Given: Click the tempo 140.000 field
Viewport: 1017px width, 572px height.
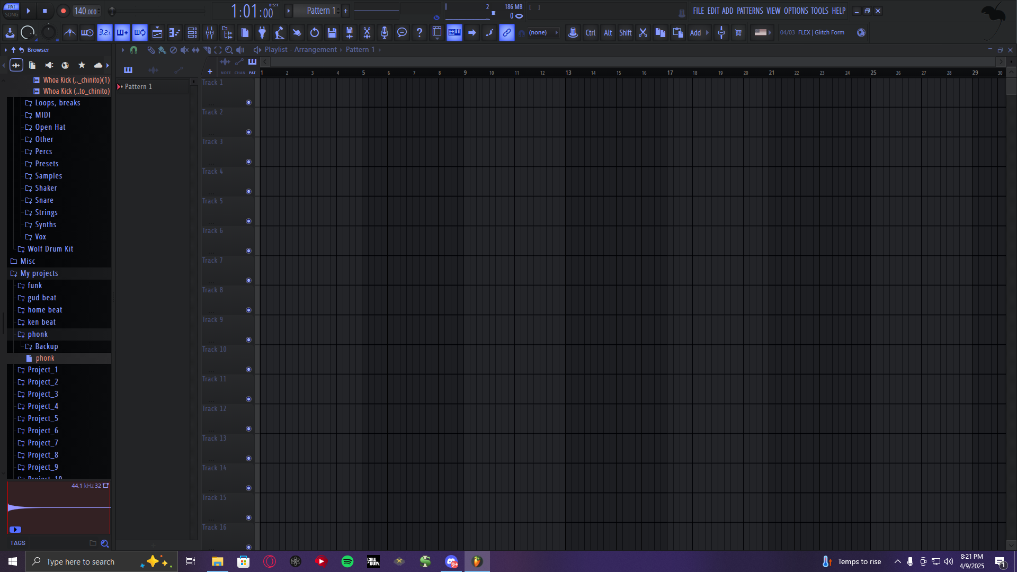Looking at the screenshot, I should point(86,11).
